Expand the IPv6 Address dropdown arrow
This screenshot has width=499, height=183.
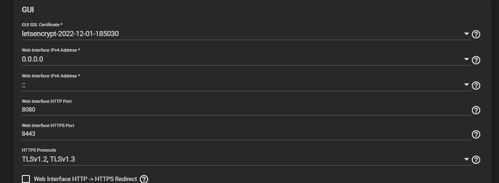coord(467,85)
